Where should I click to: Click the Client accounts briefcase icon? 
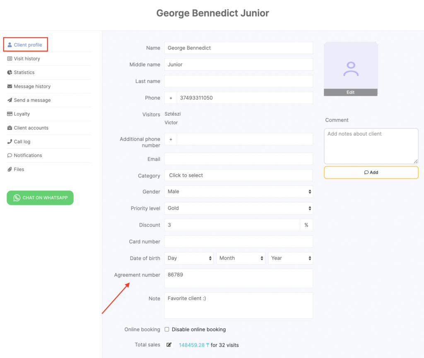pos(10,128)
